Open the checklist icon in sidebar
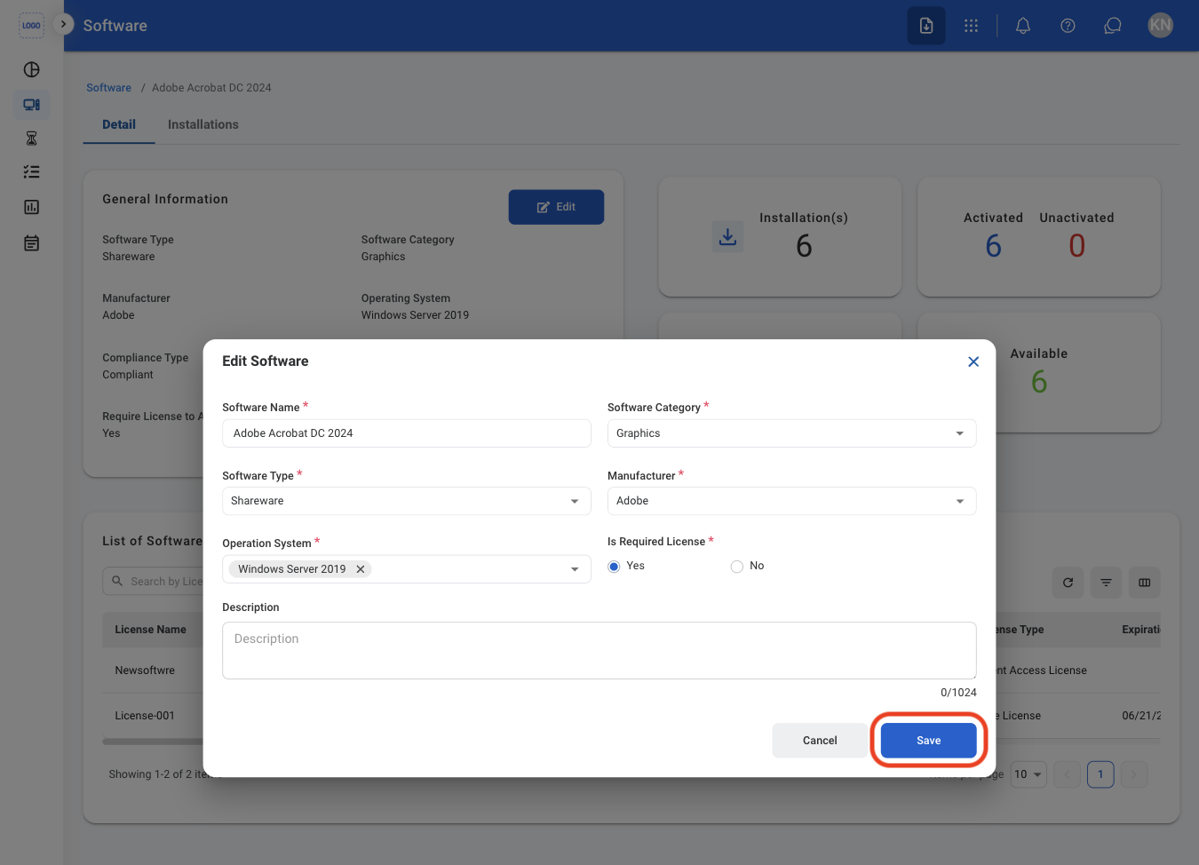This screenshot has width=1199, height=865. [x=31, y=172]
